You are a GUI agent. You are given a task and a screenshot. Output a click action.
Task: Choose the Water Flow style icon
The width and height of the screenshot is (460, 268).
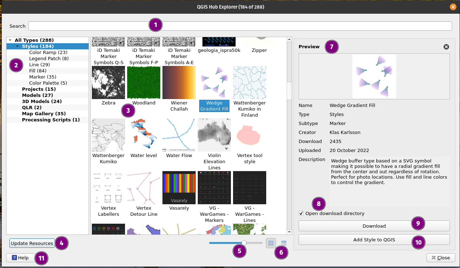pyautogui.click(x=179, y=135)
